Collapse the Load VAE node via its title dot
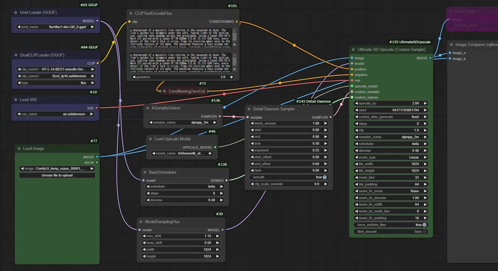The height and width of the screenshot is (271, 498). pos(15,100)
